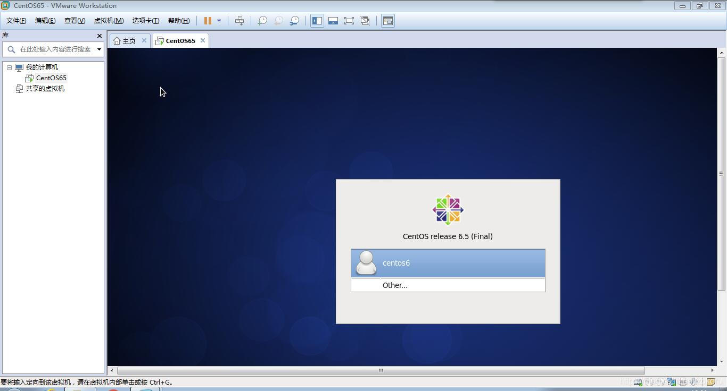Open the power options dropdown arrow
The height and width of the screenshot is (391, 727).
(x=219, y=21)
